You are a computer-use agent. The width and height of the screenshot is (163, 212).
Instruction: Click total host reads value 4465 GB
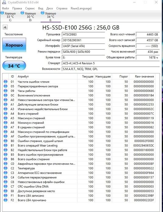point(148,35)
